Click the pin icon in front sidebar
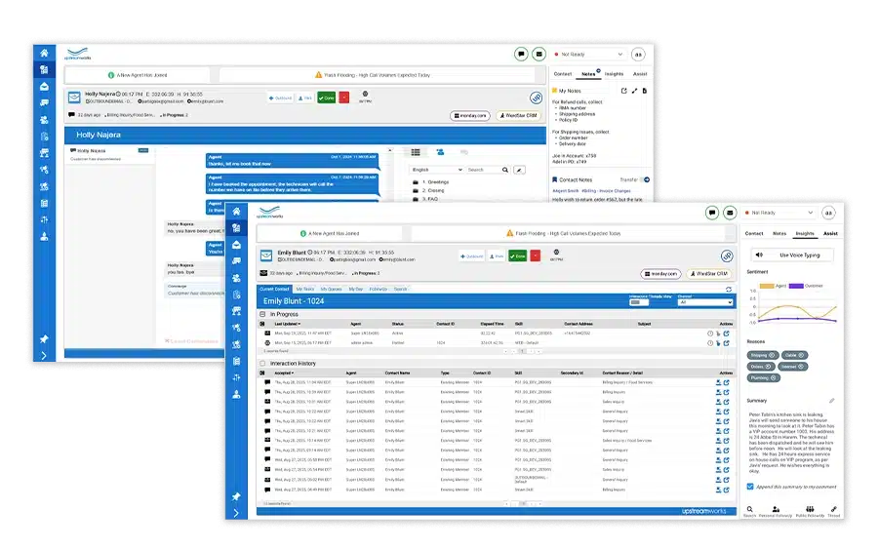The width and height of the screenshot is (878, 550). coord(236,496)
